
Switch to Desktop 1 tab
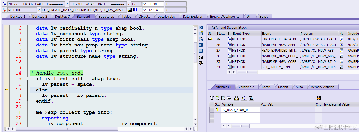(18, 16)
